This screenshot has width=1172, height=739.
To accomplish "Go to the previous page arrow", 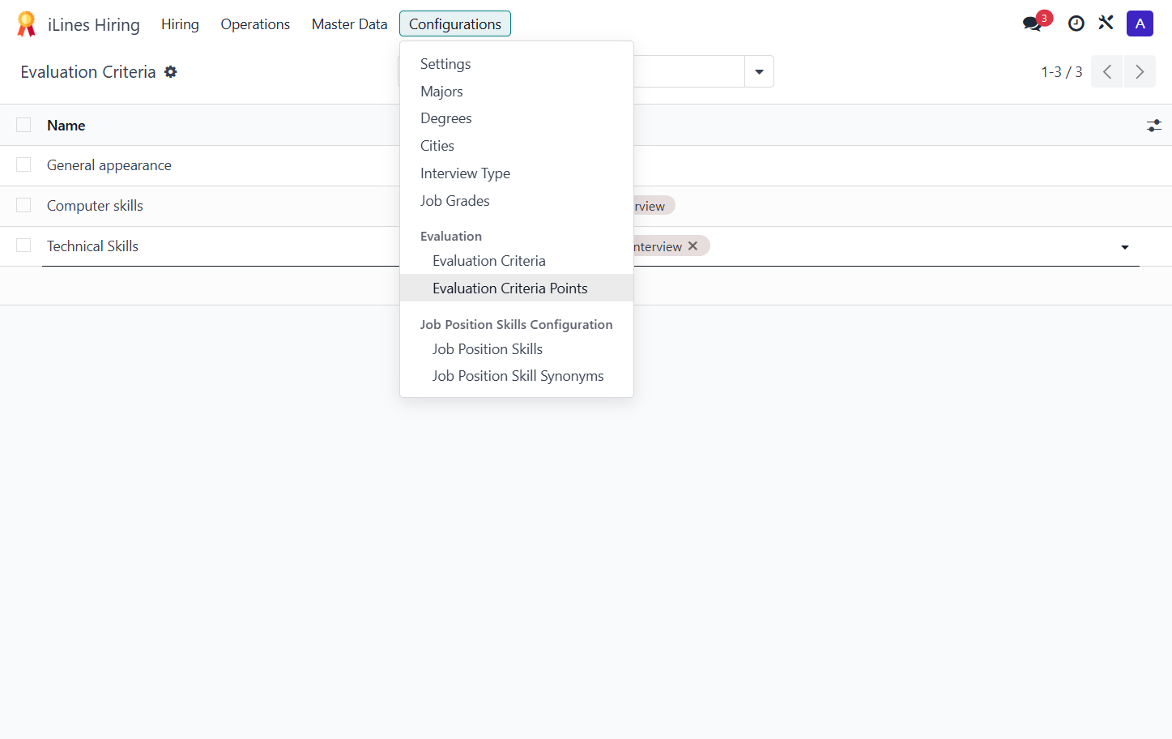I will coord(1107,72).
